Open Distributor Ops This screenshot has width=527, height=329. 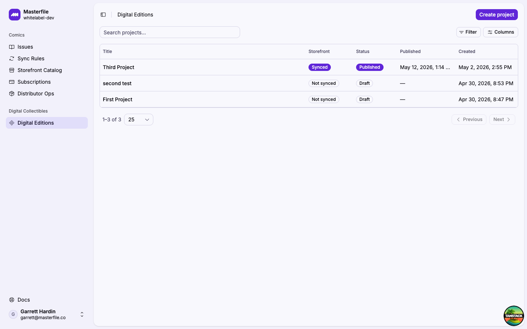[x=47, y=94]
